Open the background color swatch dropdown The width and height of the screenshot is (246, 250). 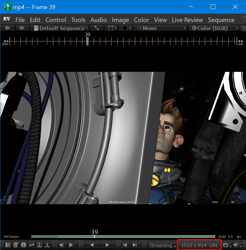[126, 28]
